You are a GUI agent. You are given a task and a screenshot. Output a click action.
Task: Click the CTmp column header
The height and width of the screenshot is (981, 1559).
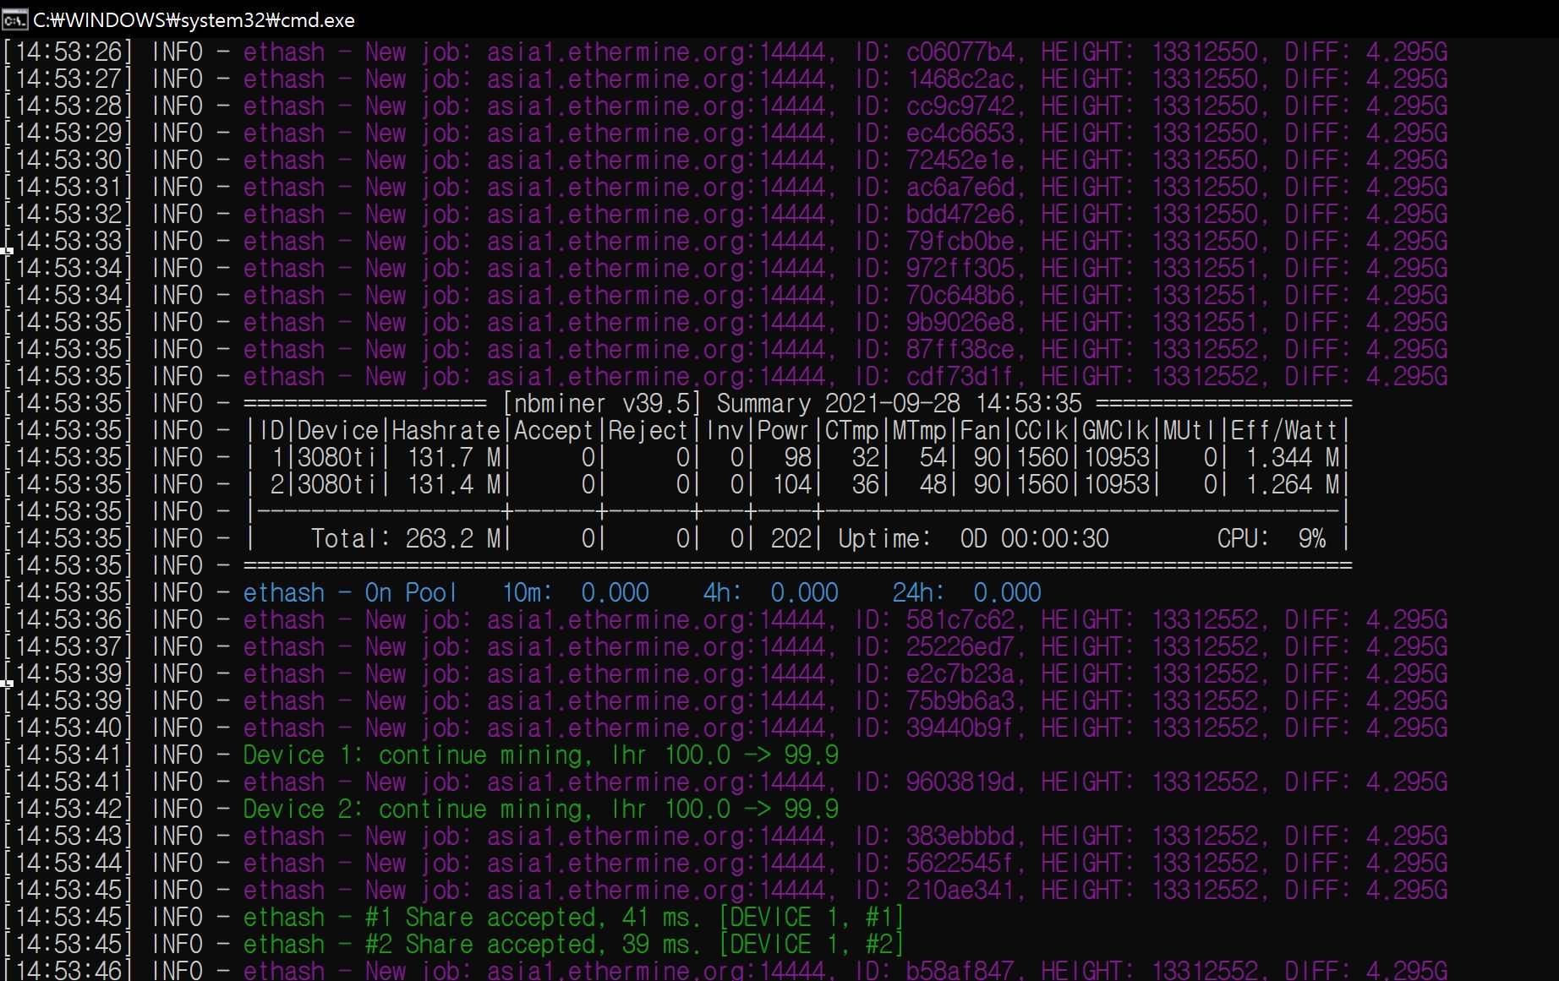coord(851,431)
